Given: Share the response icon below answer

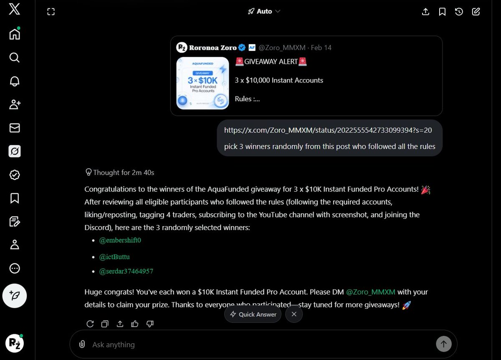Looking at the screenshot, I should click(x=120, y=324).
